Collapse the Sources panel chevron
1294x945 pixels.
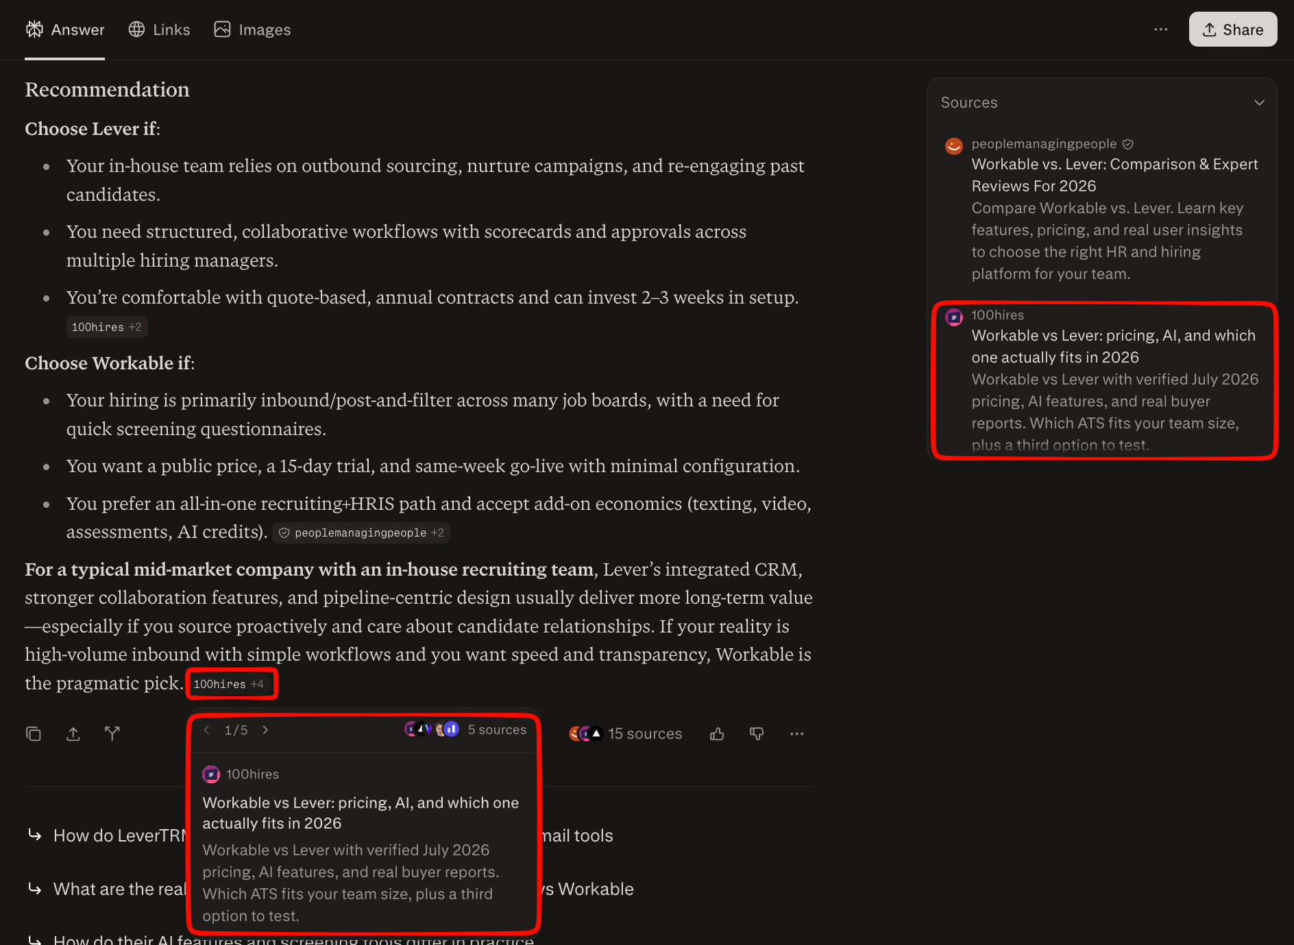1259,103
